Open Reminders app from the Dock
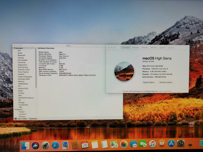This screenshot has height=152, width=203. [105, 144]
